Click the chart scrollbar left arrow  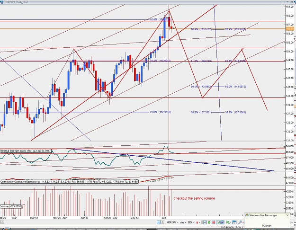2,222
